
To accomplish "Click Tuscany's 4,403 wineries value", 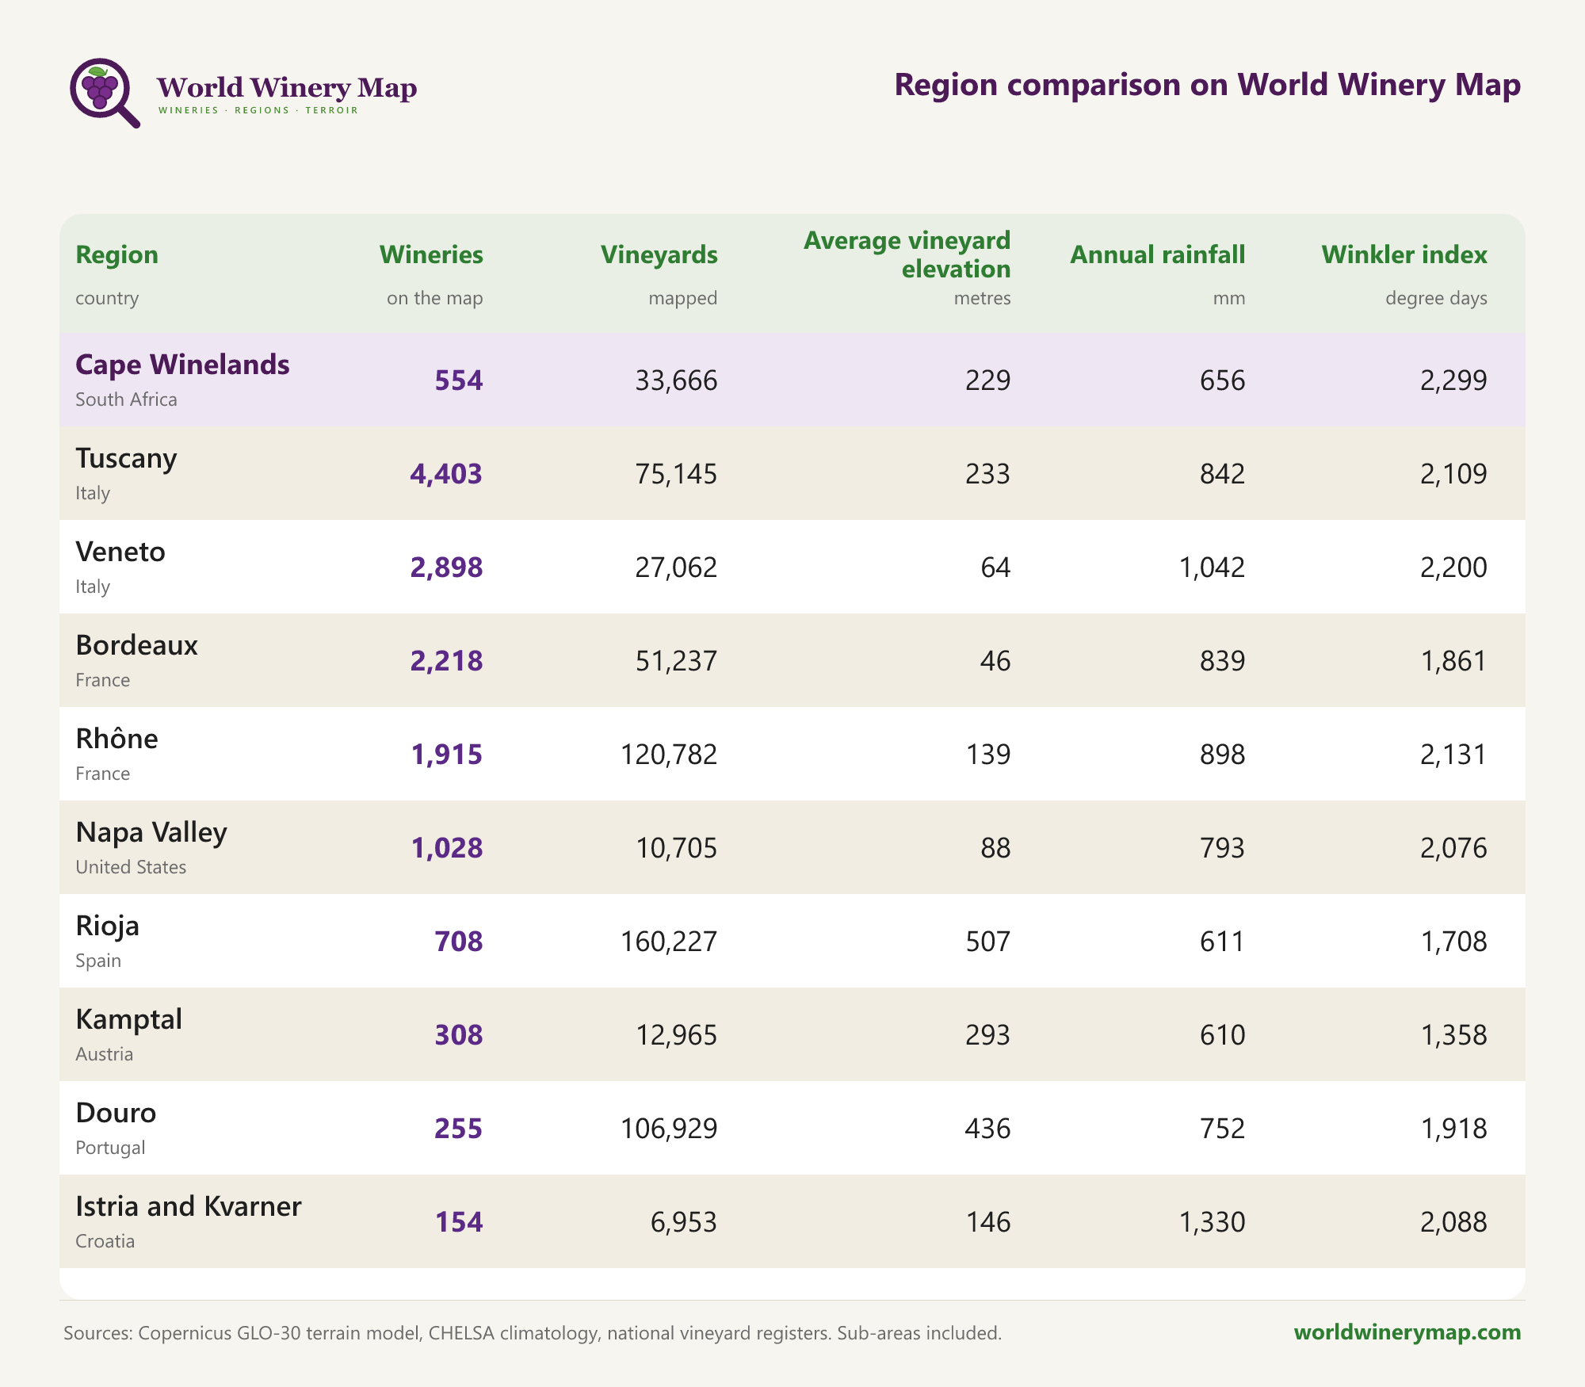I will coord(446,474).
